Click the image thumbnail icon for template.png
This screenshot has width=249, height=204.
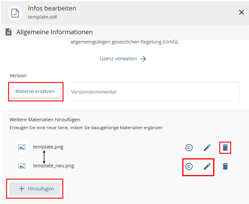point(22,147)
